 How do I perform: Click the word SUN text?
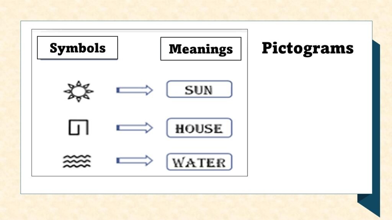[199, 90]
